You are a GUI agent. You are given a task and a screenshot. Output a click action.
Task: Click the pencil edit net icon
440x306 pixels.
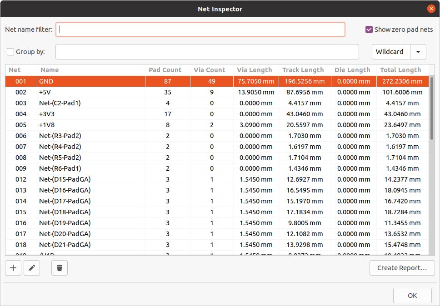32,268
